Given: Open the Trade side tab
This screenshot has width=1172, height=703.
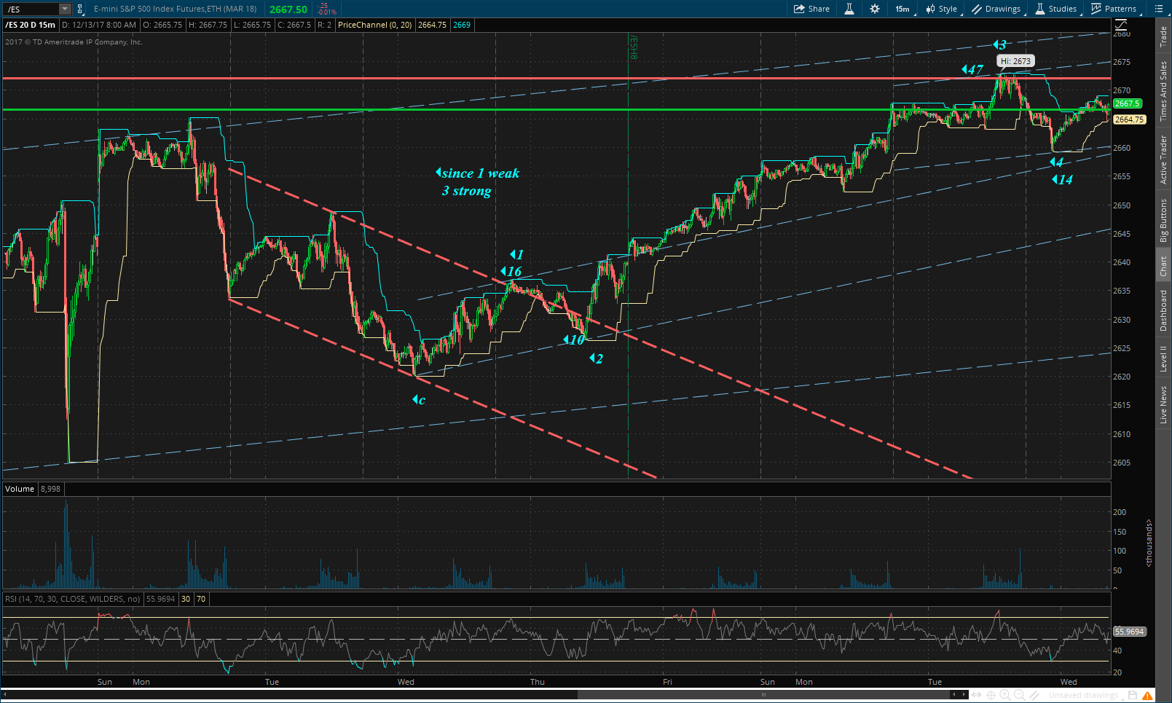Looking at the screenshot, I should click(1164, 36).
